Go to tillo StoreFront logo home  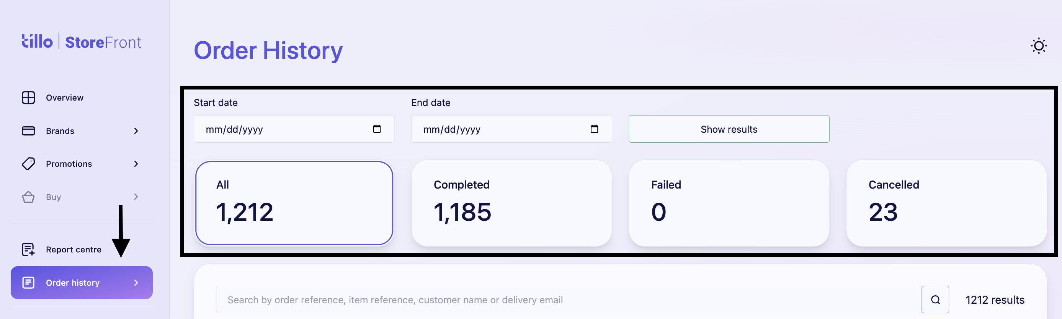(81, 42)
